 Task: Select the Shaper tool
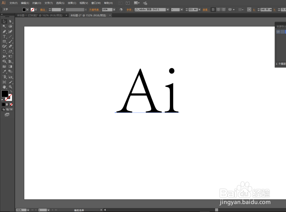[x=4, y=46]
